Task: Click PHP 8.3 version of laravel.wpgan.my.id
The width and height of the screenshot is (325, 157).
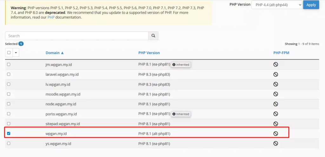Action: coord(154,74)
